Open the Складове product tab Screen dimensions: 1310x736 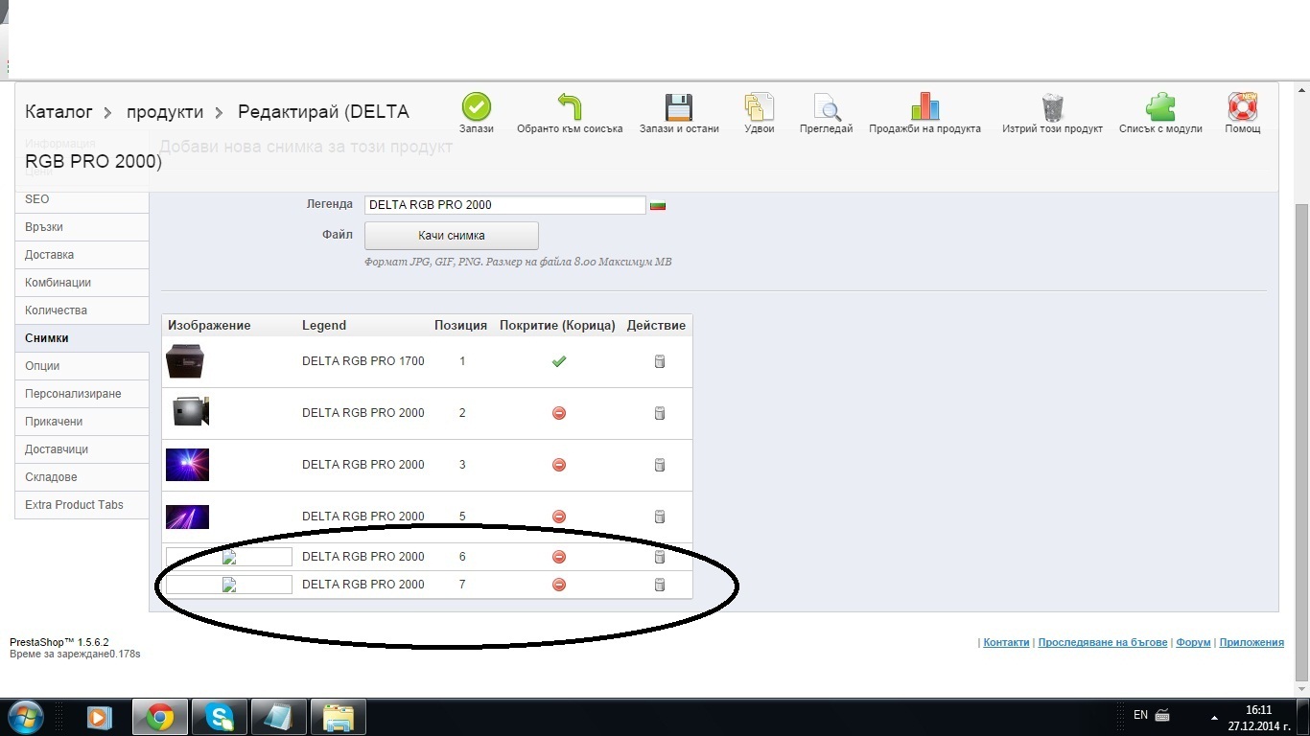(x=82, y=477)
